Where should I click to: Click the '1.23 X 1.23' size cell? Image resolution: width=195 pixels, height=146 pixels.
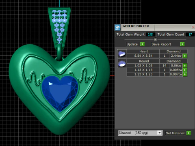coord(143,74)
